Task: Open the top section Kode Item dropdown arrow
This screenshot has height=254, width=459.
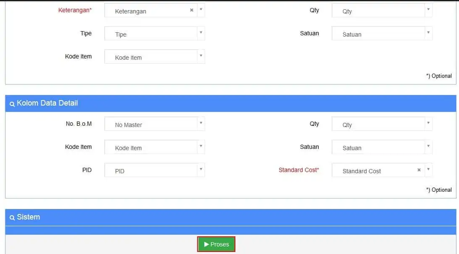Action: [201, 56]
